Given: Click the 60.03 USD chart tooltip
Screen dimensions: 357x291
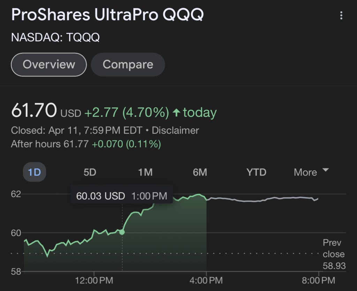Looking at the screenshot, I should click(122, 196).
